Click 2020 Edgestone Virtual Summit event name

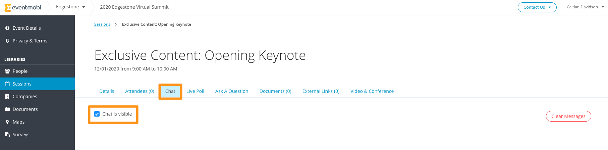[134, 7]
